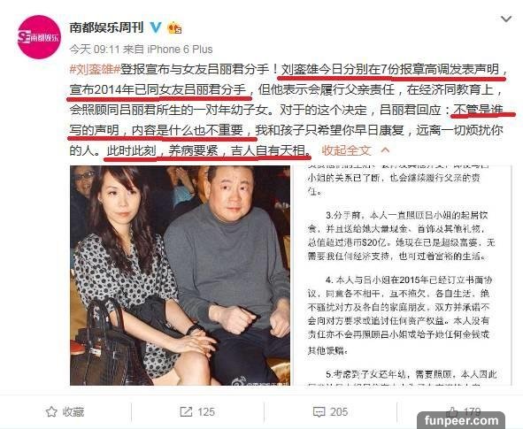The image size is (523, 429).
Task: Open the newspaper statement image
Action: click(x=402, y=275)
